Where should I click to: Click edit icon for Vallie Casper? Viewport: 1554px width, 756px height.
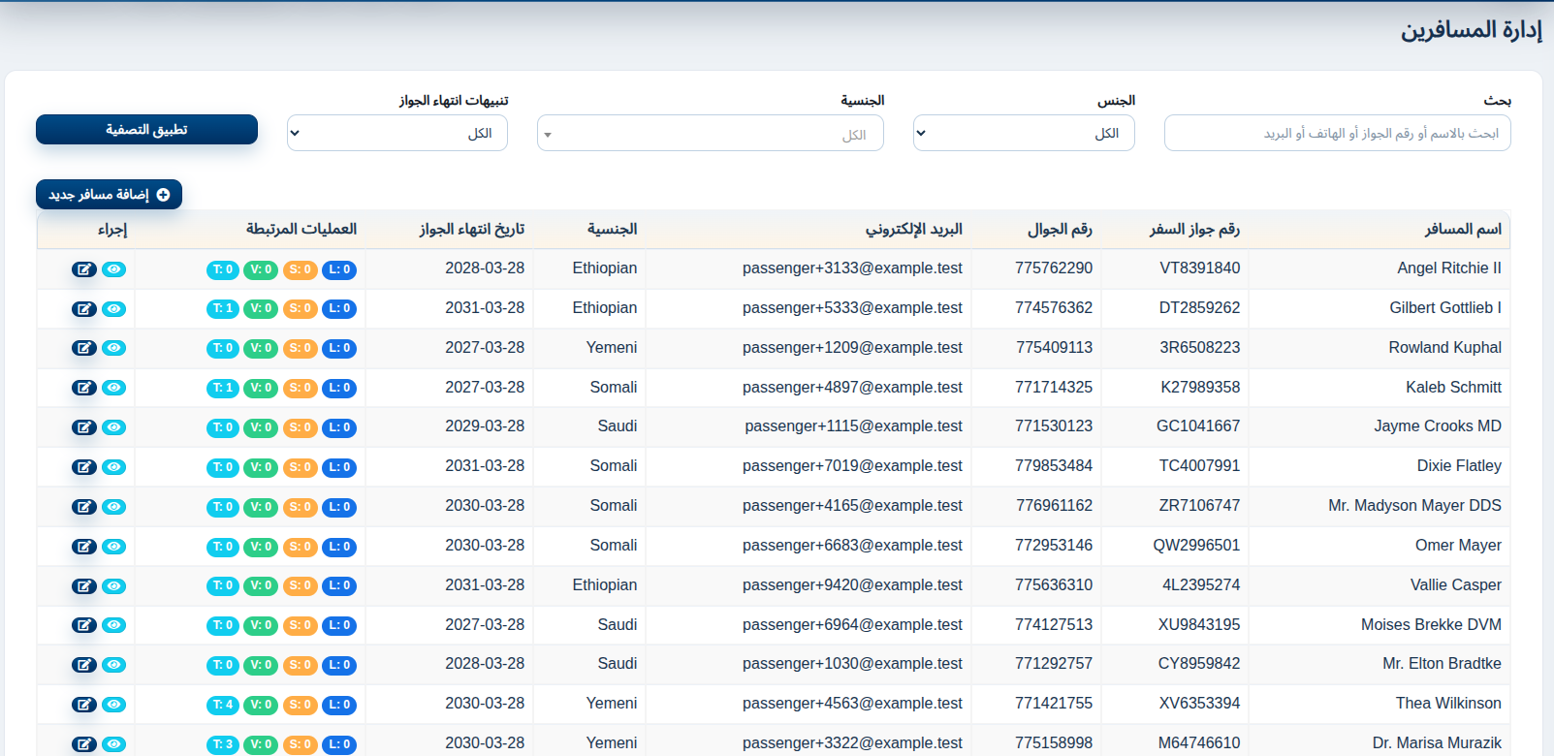(84, 586)
